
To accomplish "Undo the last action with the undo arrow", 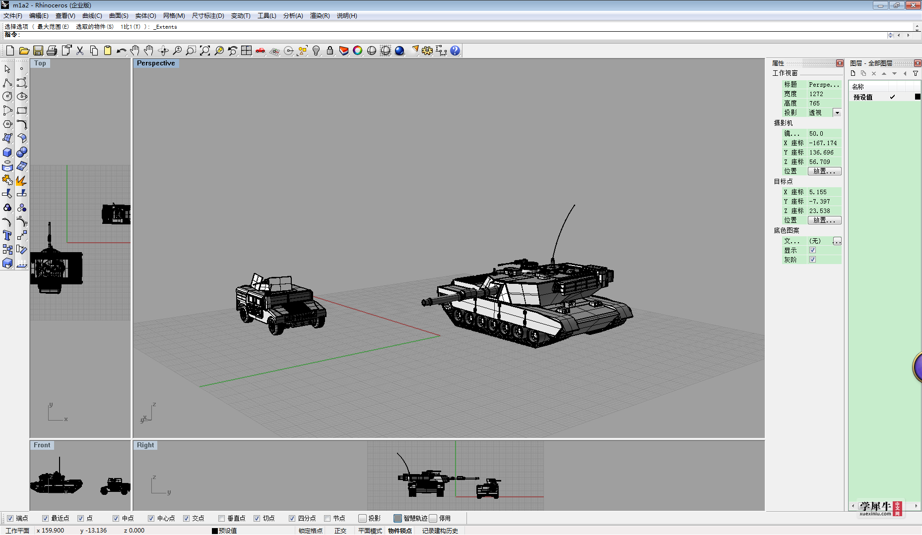I will pyautogui.click(x=121, y=51).
